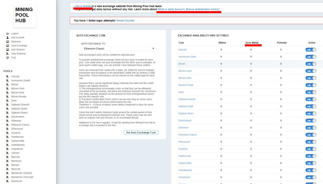This screenshot has height=184, width=323.
Task: Open Bitcoin-Private coin link in table
Action: click(186, 85)
